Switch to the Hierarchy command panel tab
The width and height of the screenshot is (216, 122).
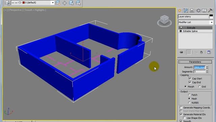192,11
